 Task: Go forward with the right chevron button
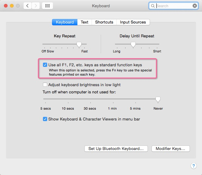pyautogui.click(x=36, y=6)
